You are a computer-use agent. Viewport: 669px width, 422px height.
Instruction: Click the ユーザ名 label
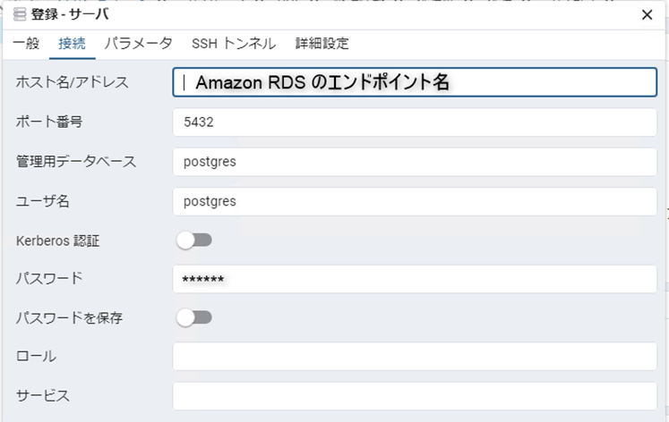[x=43, y=201]
